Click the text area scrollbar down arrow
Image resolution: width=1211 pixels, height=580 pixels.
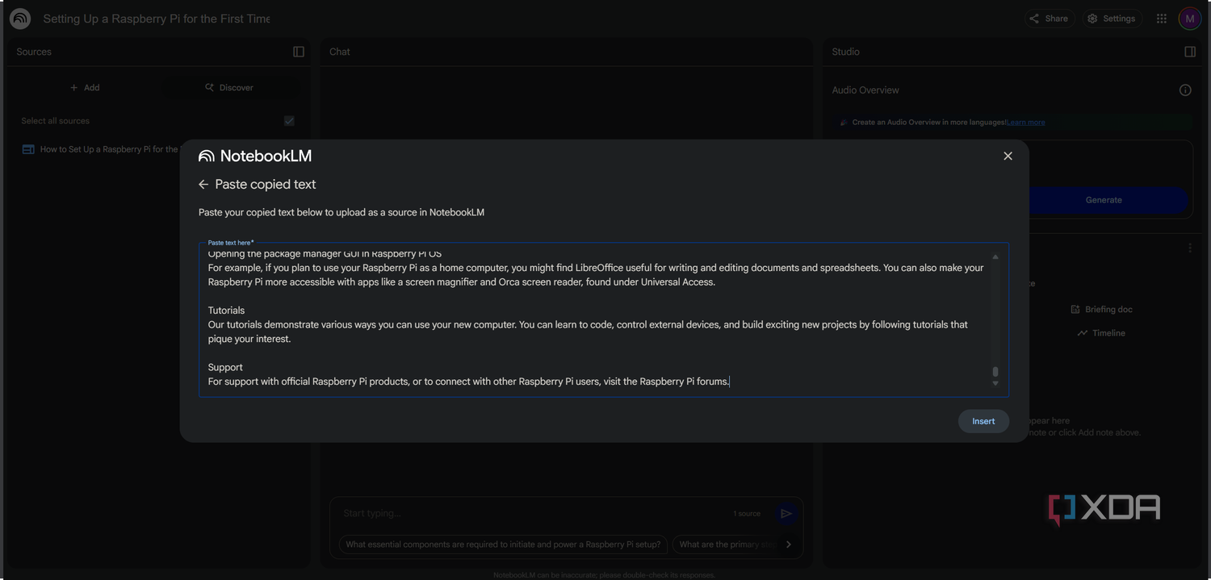tap(995, 383)
